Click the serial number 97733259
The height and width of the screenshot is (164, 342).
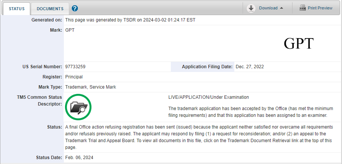[75, 67]
